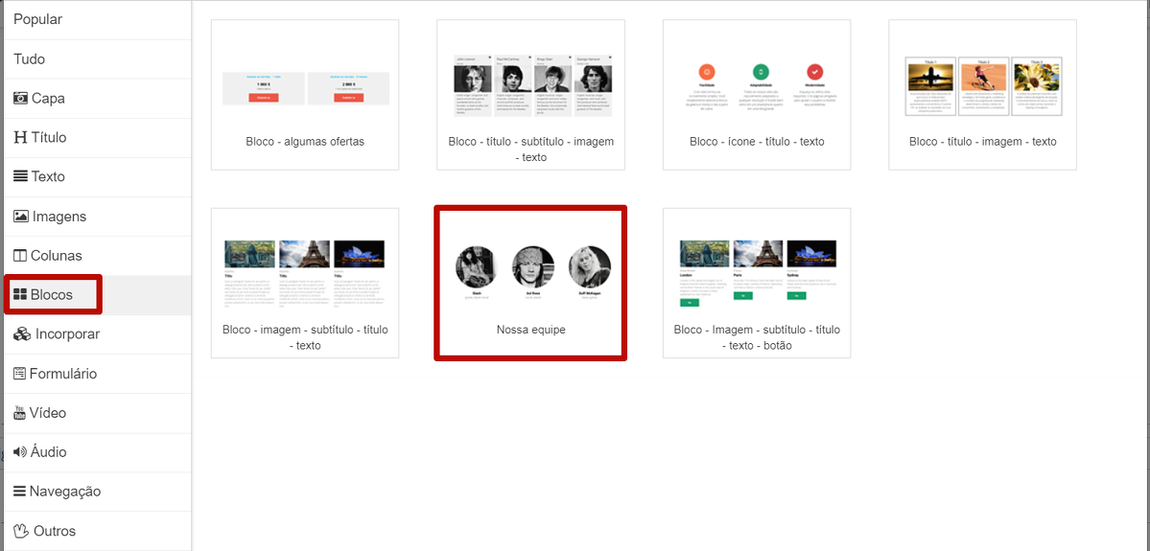Image resolution: width=1150 pixels, height=551 pixels.
Task: Select Bloco - Imagem - subtítulo - título - texto - botão
Action: pos(757,283)
